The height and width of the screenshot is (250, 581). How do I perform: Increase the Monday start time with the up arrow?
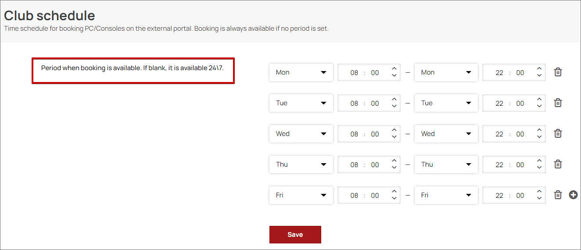pyautogui.click(x=394, y=69)
